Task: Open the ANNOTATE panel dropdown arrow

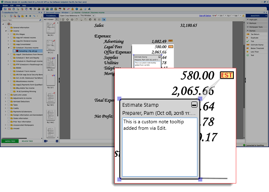Action: (266, 16)
